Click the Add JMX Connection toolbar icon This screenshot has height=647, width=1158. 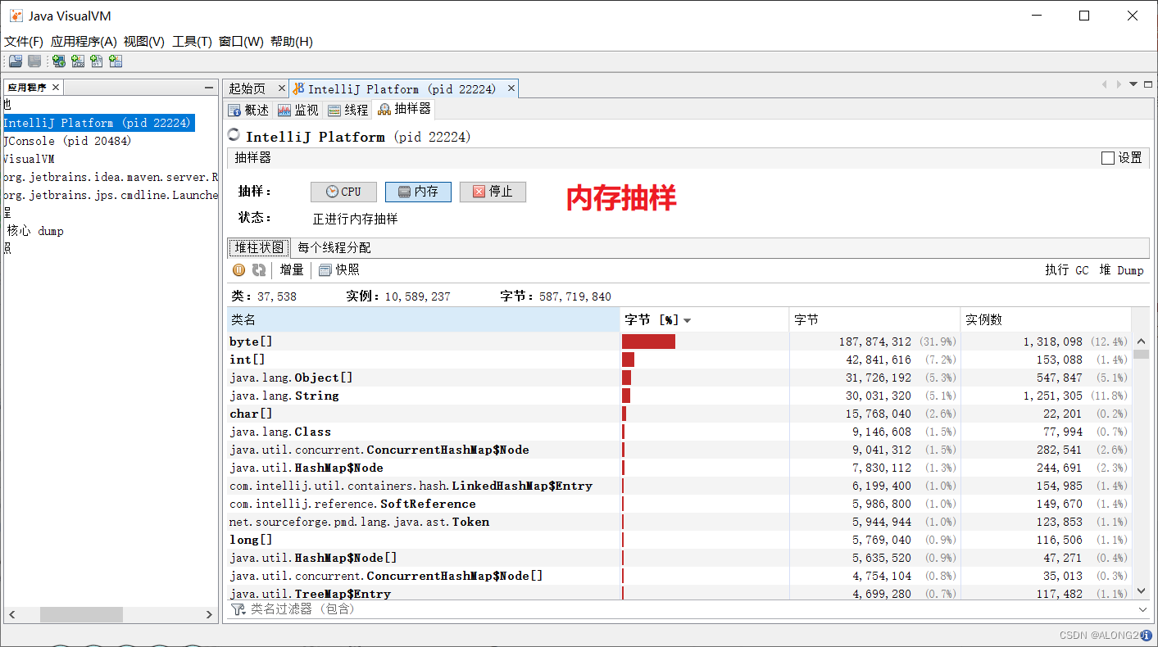(x=78, y=61)
